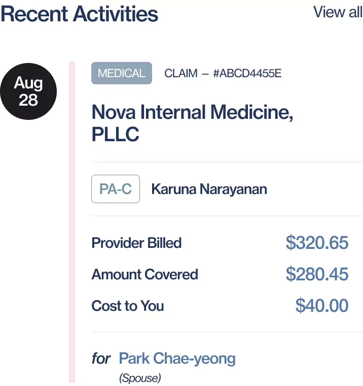Image resolution: width=363 pixels, height=386 pixels.
Task: Click the Spouse relationship label
Action: 140,378
